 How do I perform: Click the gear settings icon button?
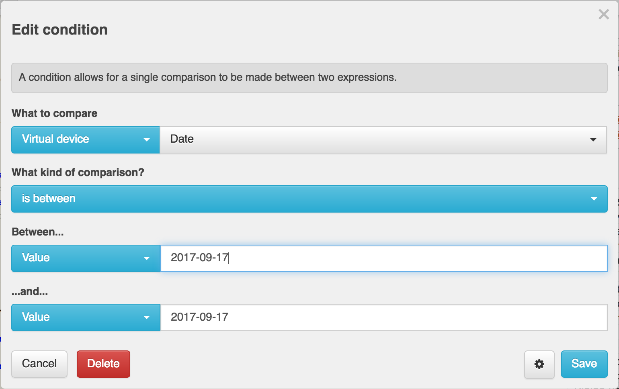(x=539, y=364)
